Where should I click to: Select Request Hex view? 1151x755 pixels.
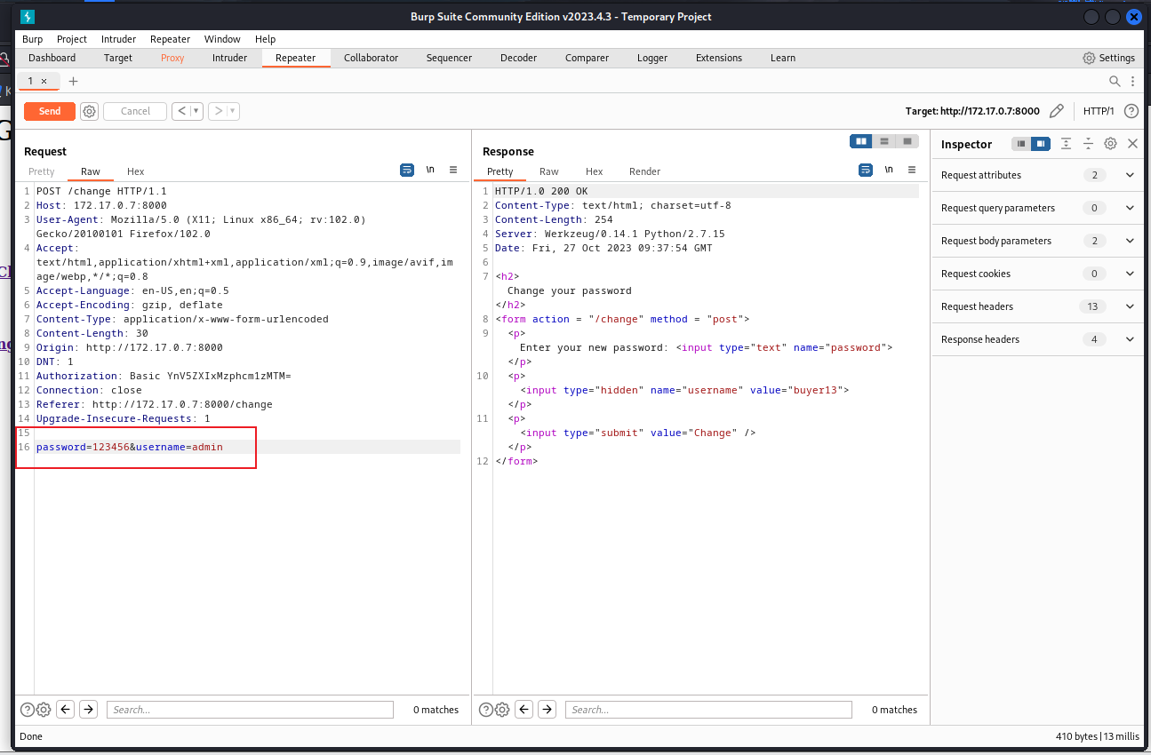click(135, 171)
